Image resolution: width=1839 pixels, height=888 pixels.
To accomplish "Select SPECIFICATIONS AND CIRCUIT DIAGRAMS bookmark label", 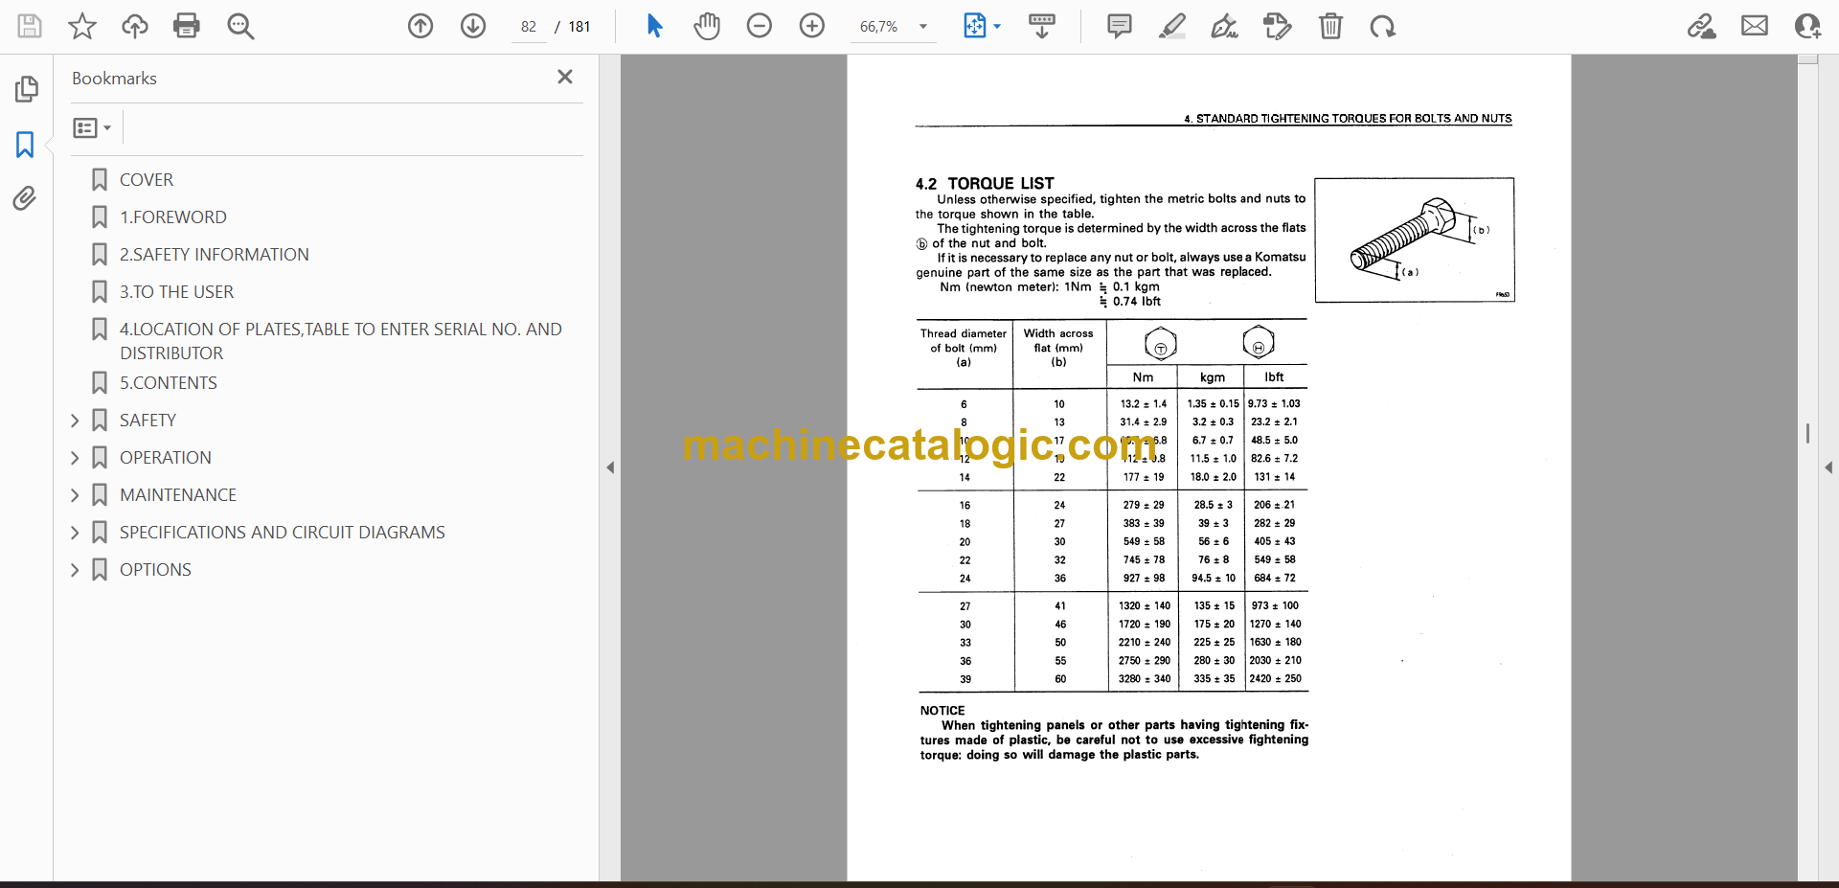I will 283,533.
